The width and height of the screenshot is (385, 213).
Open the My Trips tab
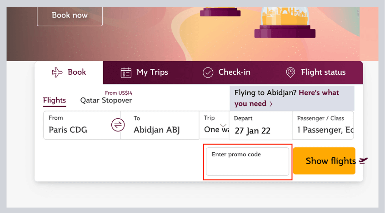[144, 73]
